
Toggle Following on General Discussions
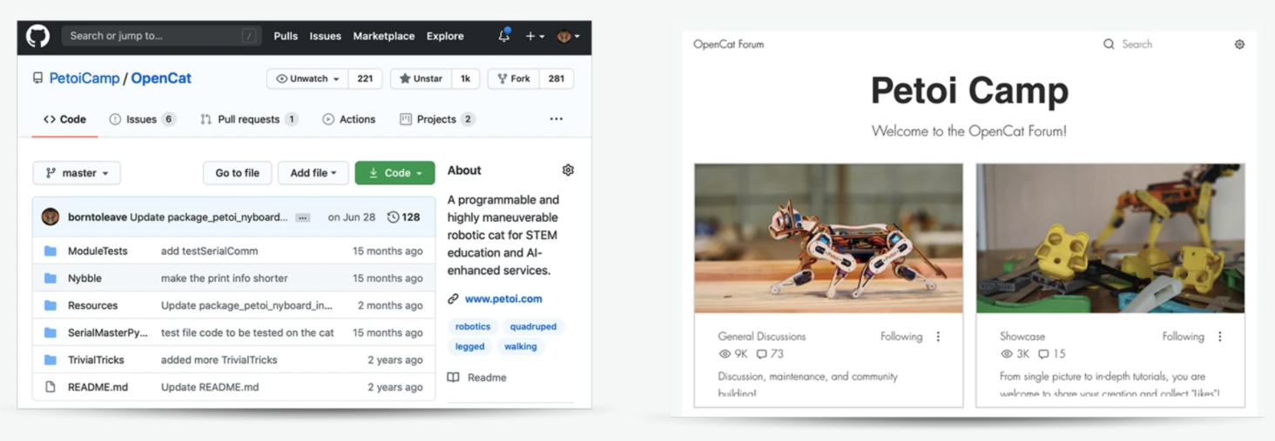tap(901, 337)
